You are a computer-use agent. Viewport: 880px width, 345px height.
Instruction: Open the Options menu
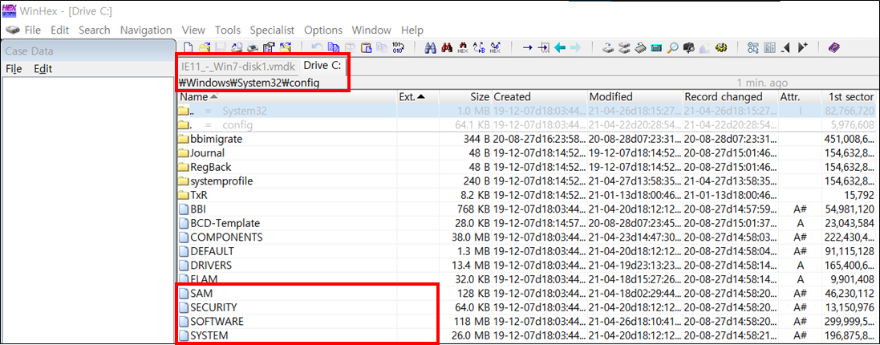click(x=323, y=30)
